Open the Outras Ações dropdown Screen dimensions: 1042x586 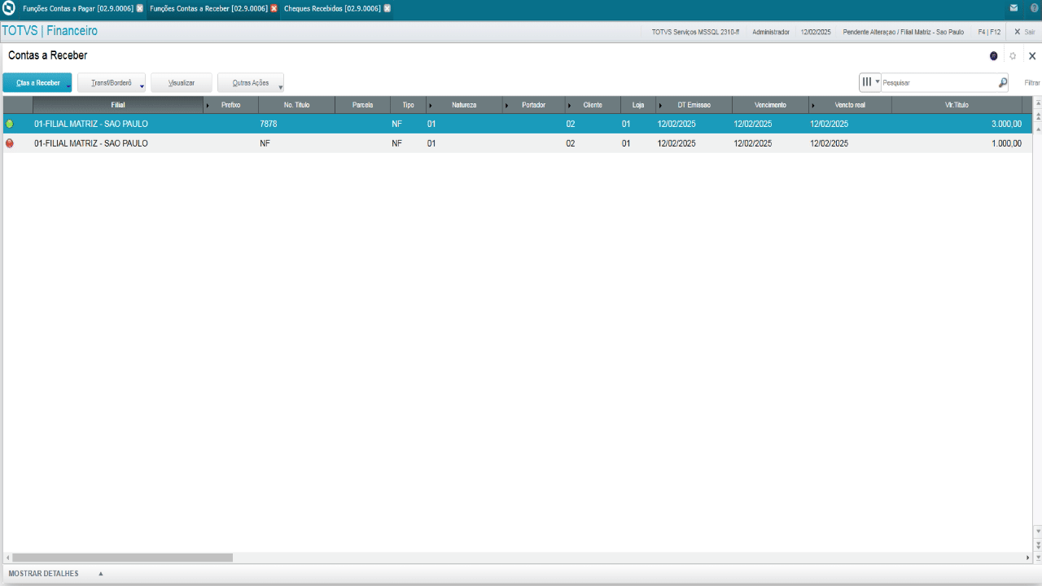pos(251,83)
